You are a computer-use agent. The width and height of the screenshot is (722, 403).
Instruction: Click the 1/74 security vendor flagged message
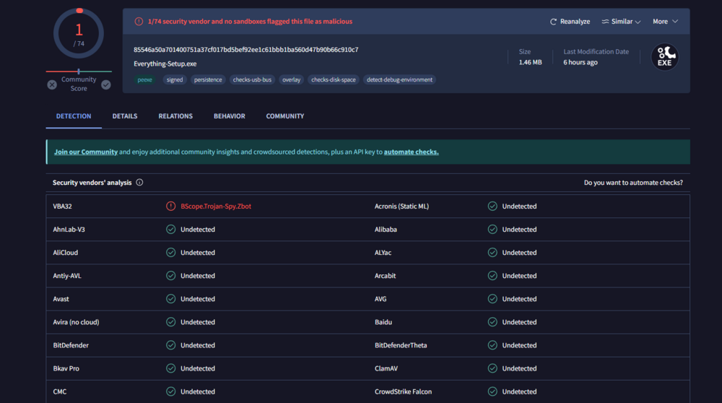coord(250,22)
